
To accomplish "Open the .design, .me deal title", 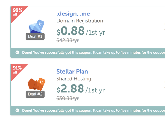I will [x=73, y=14].
